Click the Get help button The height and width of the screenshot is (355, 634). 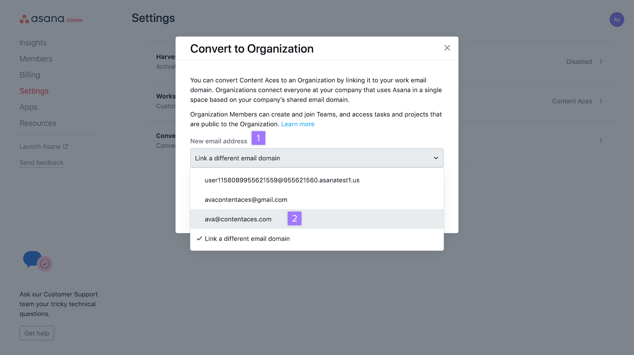point(37,333)
